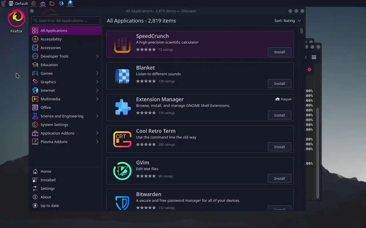This screenshot has width=366, height=228.
Task: Open the Office category icon
Action: (35, 107)
